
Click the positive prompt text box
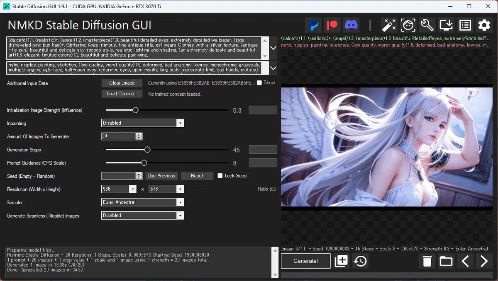[x=134, y=48]
